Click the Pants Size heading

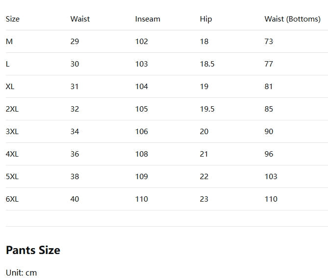coord(33,250)
